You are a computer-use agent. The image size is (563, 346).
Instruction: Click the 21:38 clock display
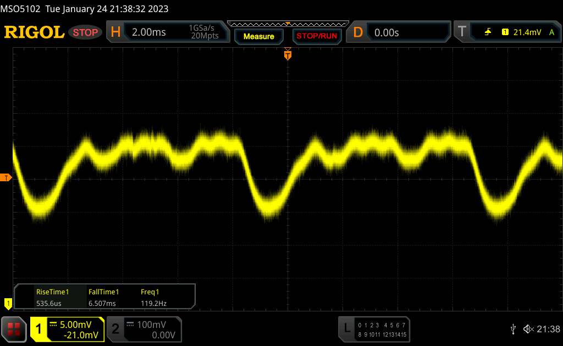548,329
